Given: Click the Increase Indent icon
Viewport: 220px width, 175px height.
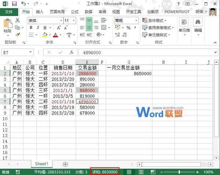Looking at the screenshot, I should pyautogui.click(x=89, y=34).
